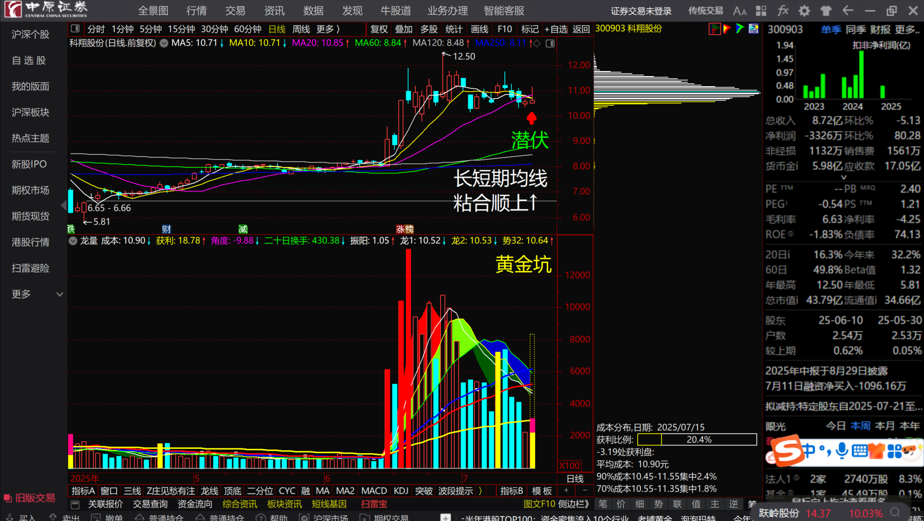This screenshot has height=521, width=924.
Task: Click the microphone icon in input toolbar
Action: pos(842,450)
